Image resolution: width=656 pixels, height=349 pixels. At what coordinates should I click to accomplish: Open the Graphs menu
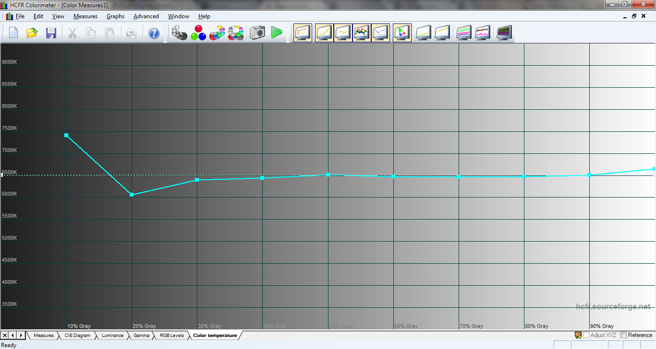click(115, 16)
